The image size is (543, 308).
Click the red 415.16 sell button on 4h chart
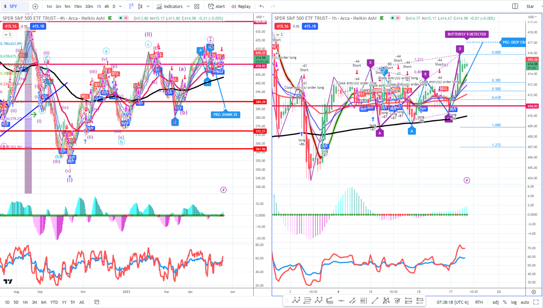pos(11,26)
